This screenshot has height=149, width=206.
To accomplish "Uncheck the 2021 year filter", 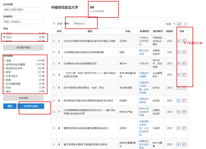I will click(4, 37).
